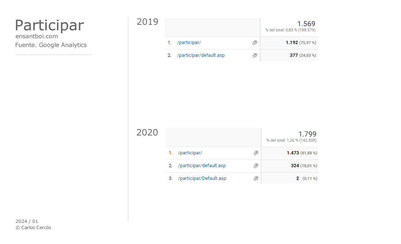Screen dimensions: 401x244
Task: Click the /participar/ link in 2020 table
Action: [x=190, y=153]
